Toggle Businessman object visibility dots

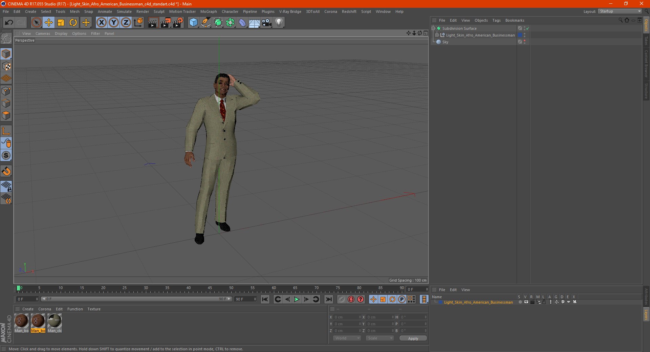pos(524,35)
